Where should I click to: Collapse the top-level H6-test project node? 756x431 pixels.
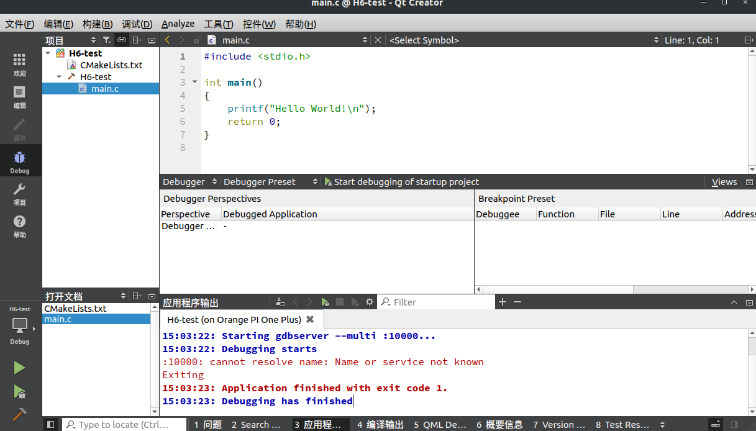coord(48,53)
